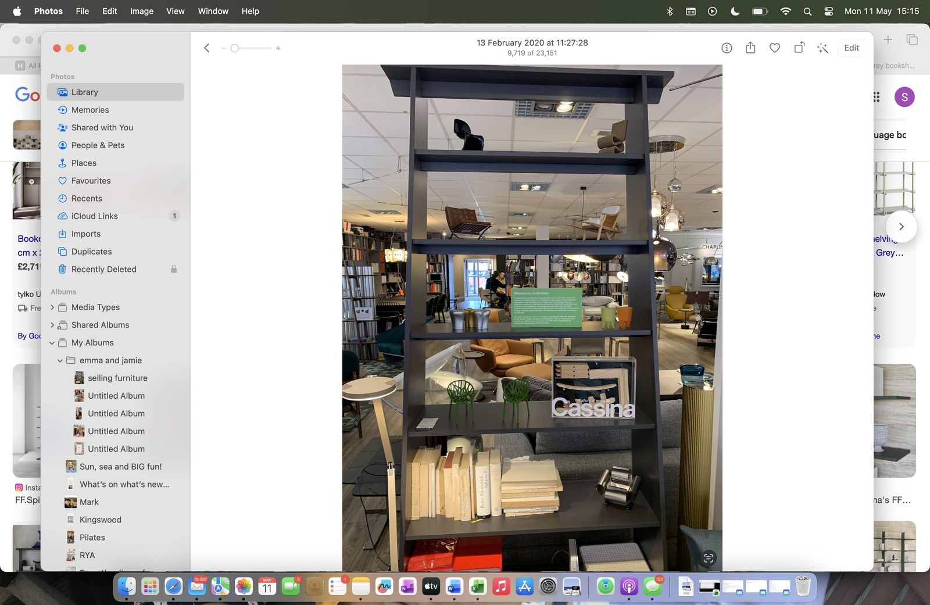Open Calendar from the Dock
The height and width of the screenshot is (605, 930).
pos(267,586)
